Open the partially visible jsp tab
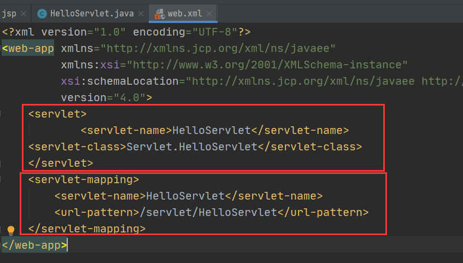 tap(9, 14)
